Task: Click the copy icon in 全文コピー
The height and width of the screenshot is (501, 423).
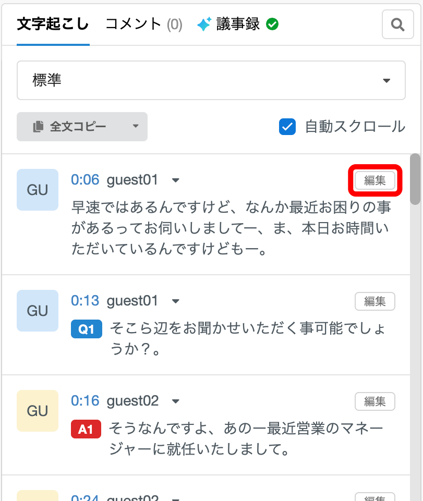Action: click(39, 127)
